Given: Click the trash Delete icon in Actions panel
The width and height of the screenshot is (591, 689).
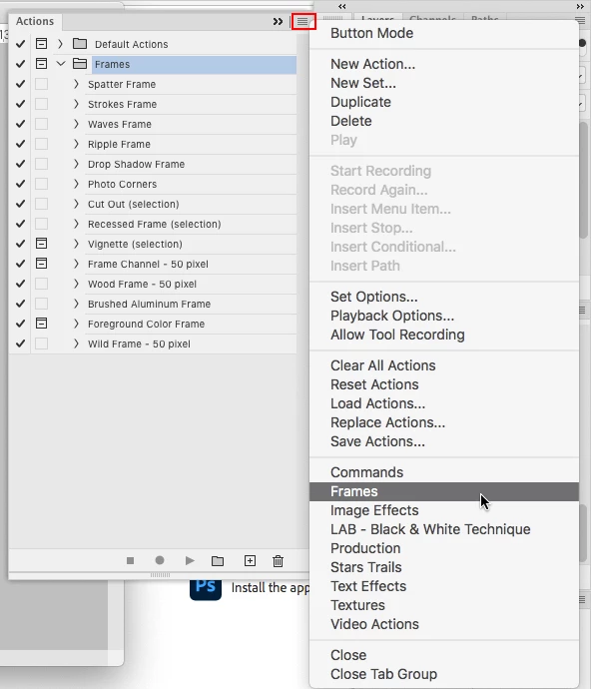Looking at the screenshot, I should [x=278, y=561].
